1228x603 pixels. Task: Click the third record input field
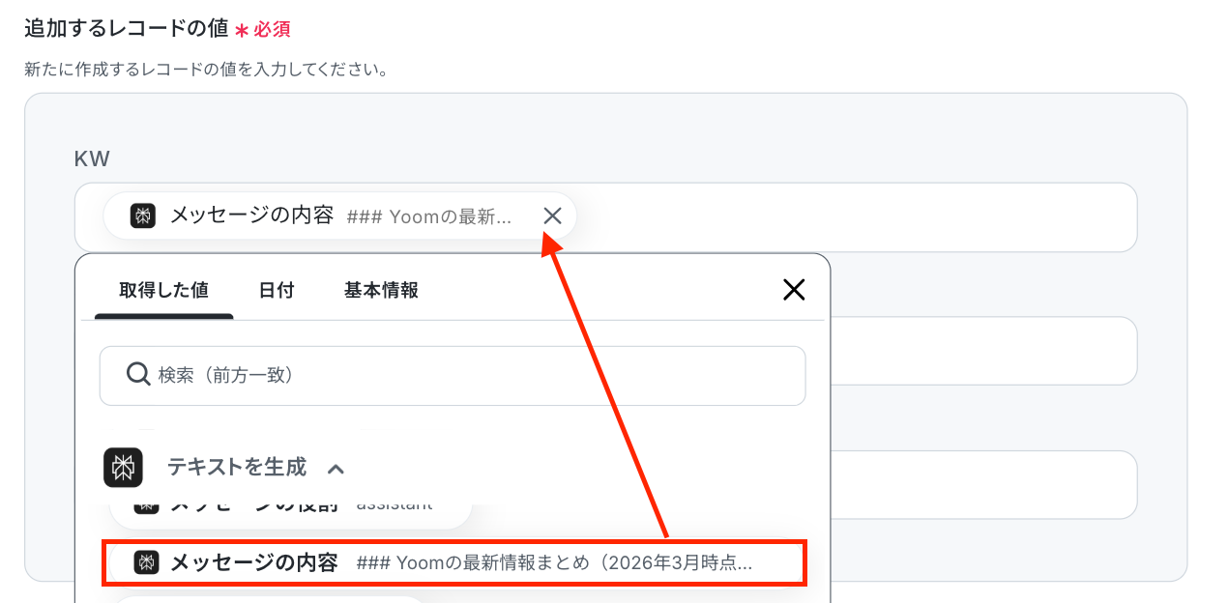coord(983,484)
